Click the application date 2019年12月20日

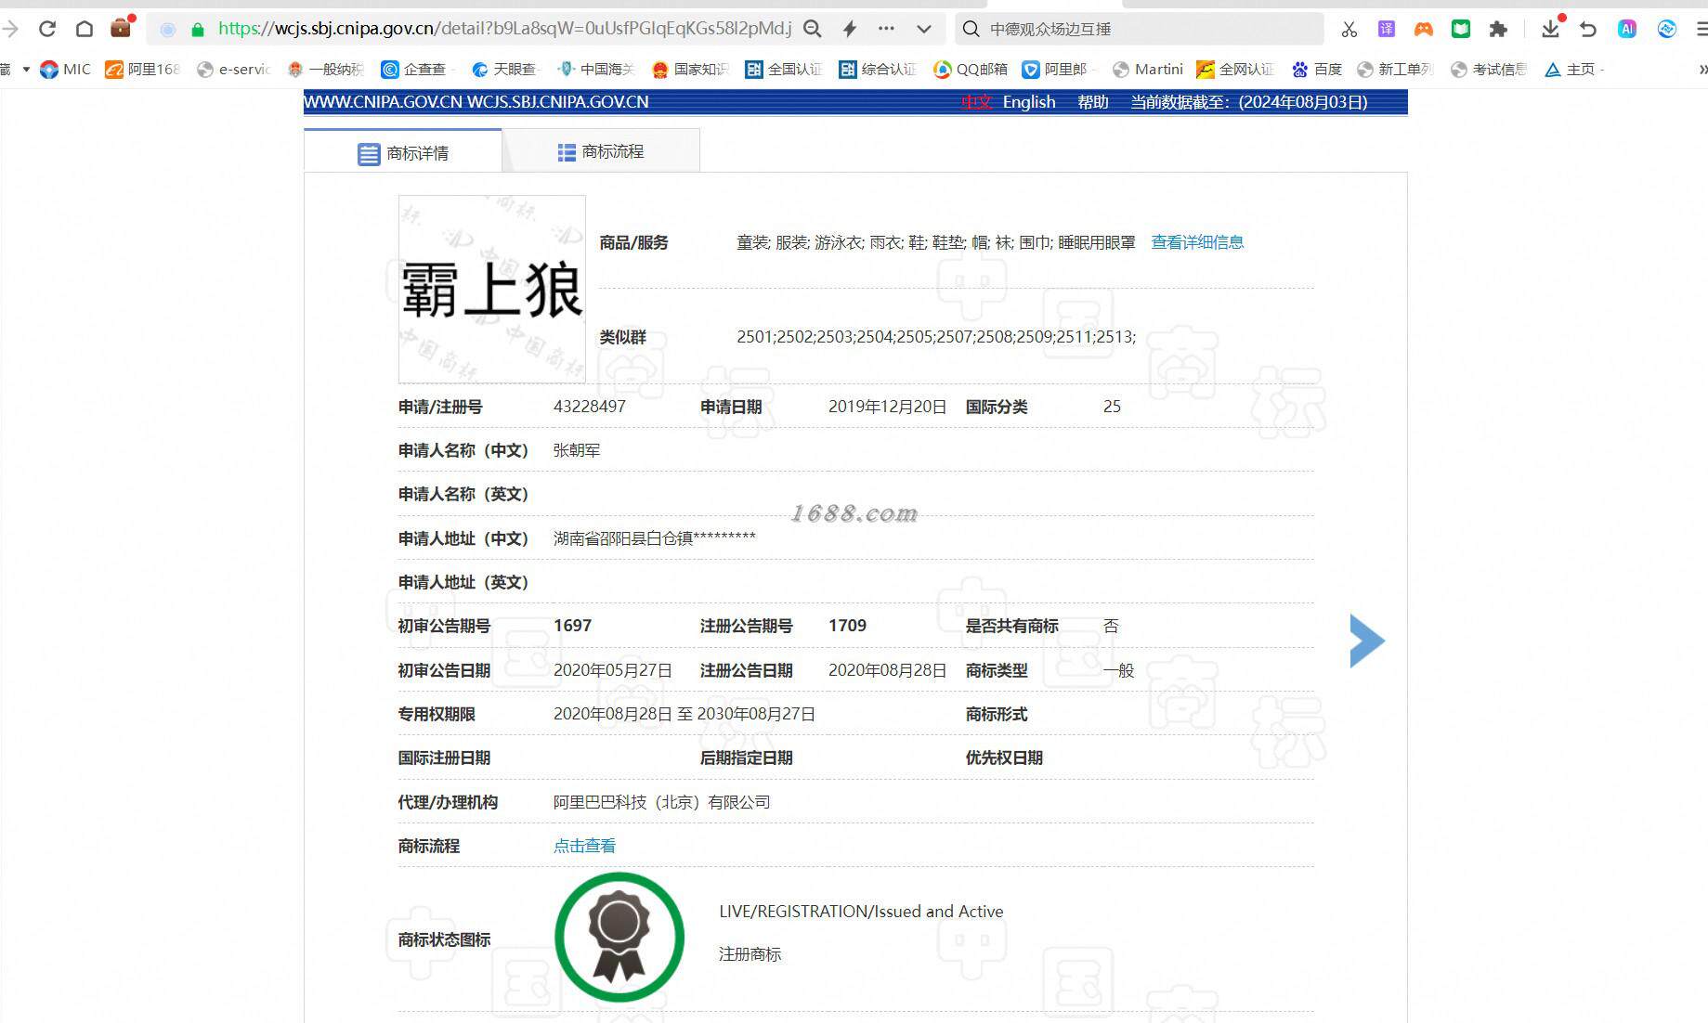[888, 407]
